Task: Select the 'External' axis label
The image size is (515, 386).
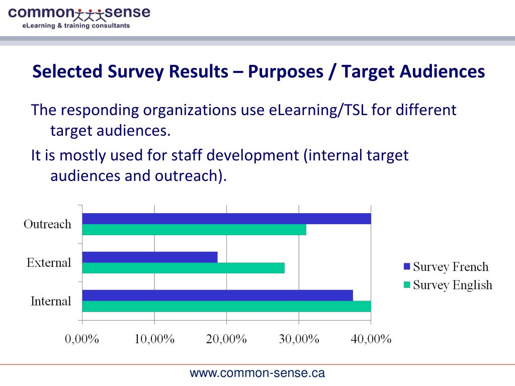Action: (x=49, y=262)
